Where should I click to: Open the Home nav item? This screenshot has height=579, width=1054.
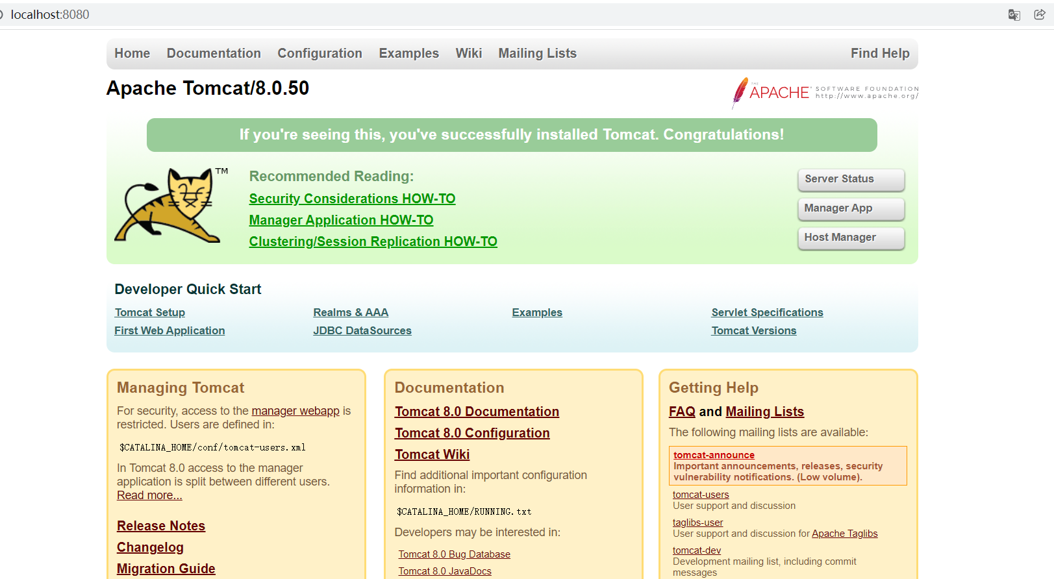tap(132, 53)
